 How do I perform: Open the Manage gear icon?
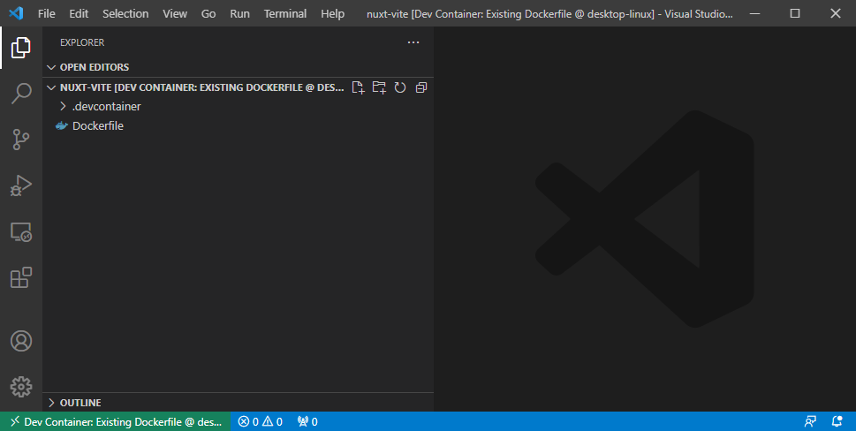[20, 387]
